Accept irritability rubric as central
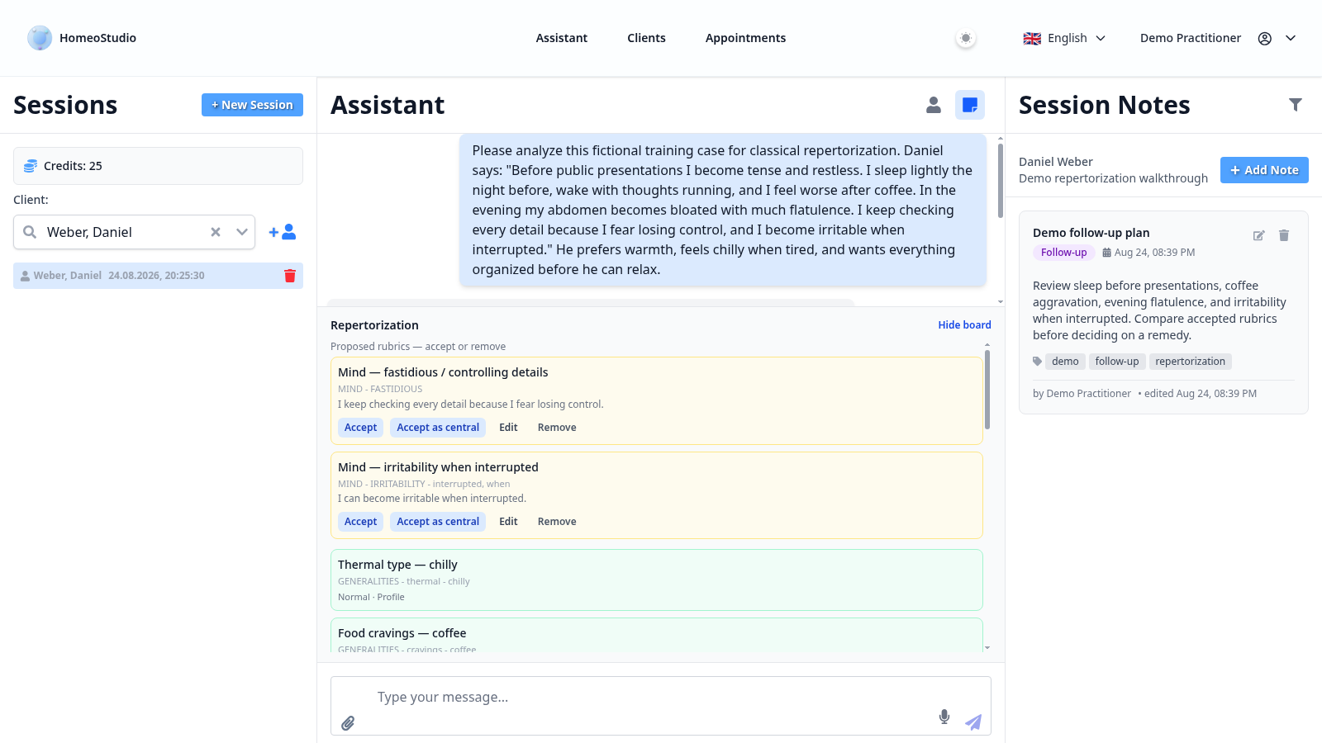 click(438, 522)
